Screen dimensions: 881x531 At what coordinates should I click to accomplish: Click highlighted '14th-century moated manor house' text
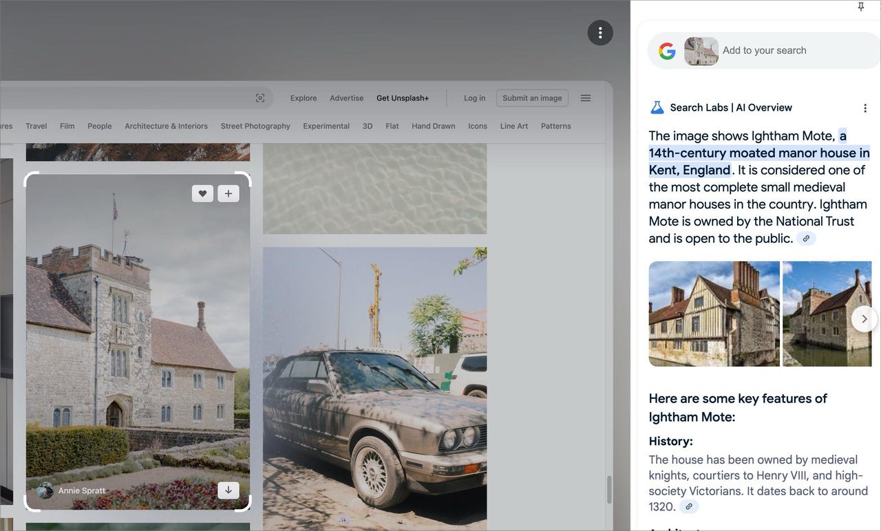tap(758, 153)
